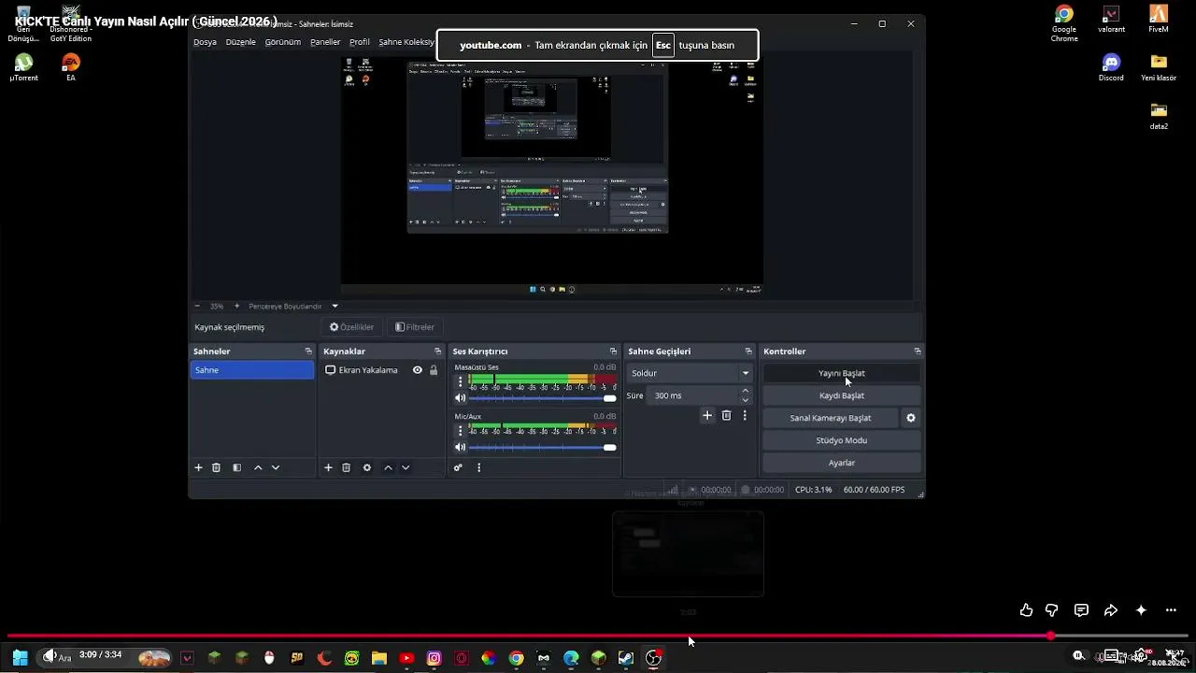
Task: Undock the Sahneler panel
Action: [308, 351]
